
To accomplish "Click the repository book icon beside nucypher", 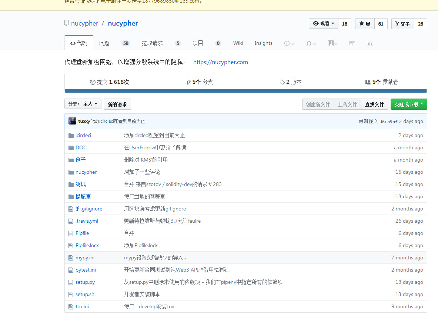I will coord(67,23).
